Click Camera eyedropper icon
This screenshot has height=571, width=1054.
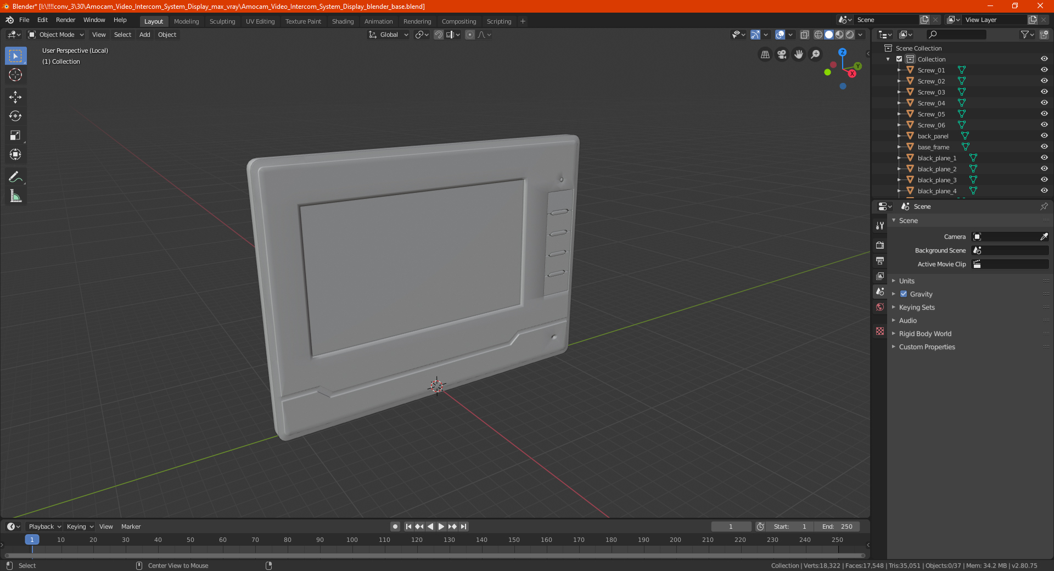[1044, 237]
